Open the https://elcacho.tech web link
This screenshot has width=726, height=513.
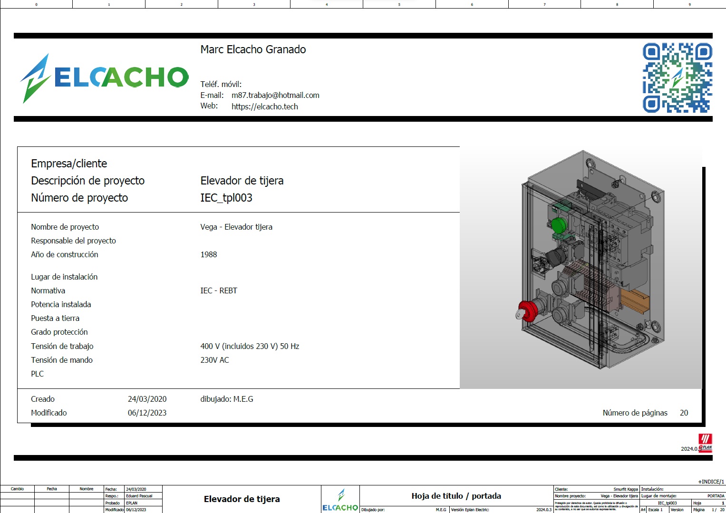[x=264, y=106]
